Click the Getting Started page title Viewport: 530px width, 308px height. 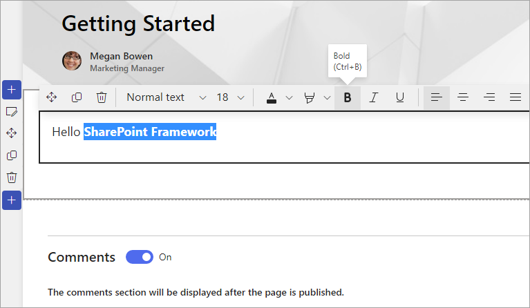click(138, 23)
